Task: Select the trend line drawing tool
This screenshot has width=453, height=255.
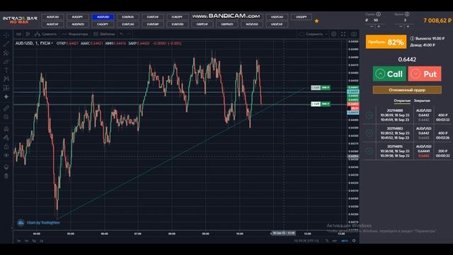Action: click(6, 44)
